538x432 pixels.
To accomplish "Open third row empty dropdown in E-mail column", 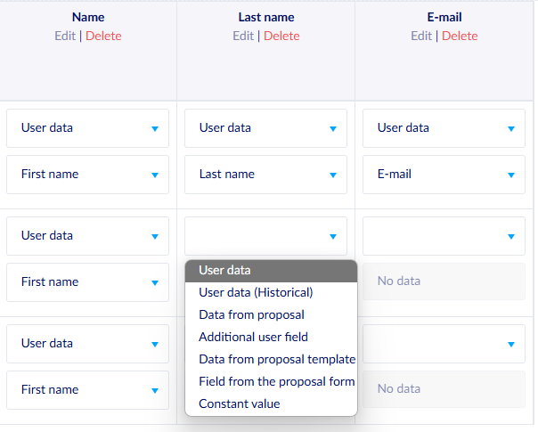I will tap(444, 344).
